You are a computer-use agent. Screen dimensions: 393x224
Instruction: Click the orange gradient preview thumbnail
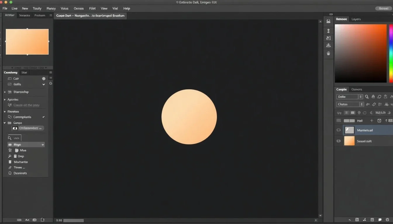[27, 41]
